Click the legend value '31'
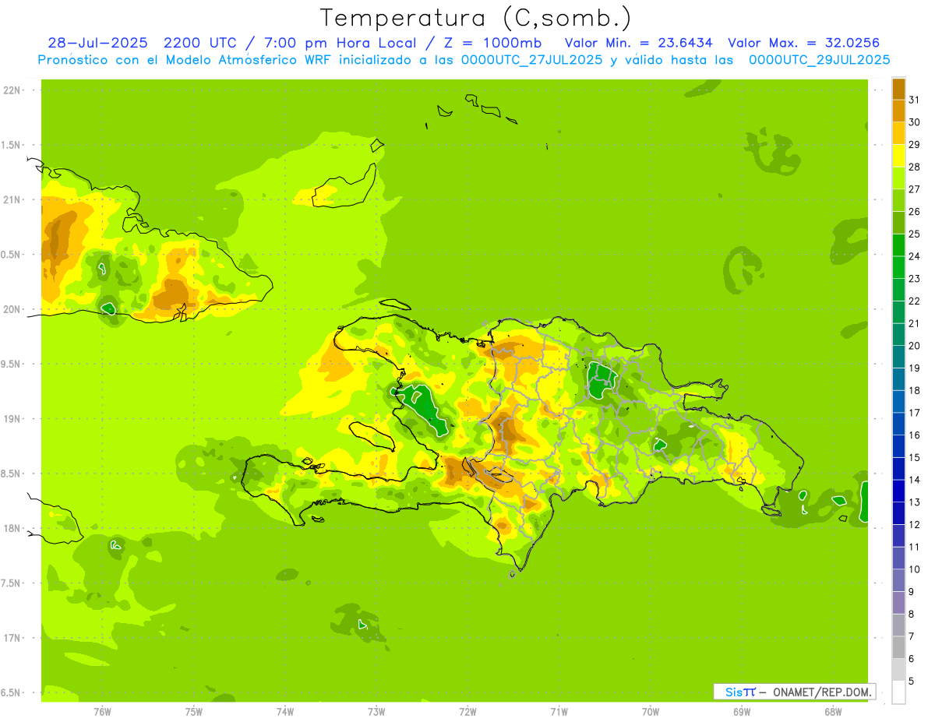935x722 pixels. [x=914, y=100]
